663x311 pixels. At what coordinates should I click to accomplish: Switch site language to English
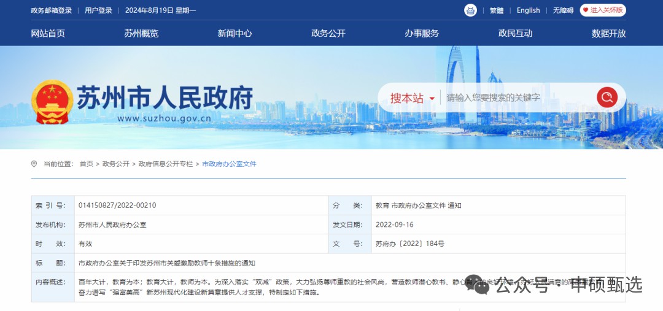click(x=528, y=10)
